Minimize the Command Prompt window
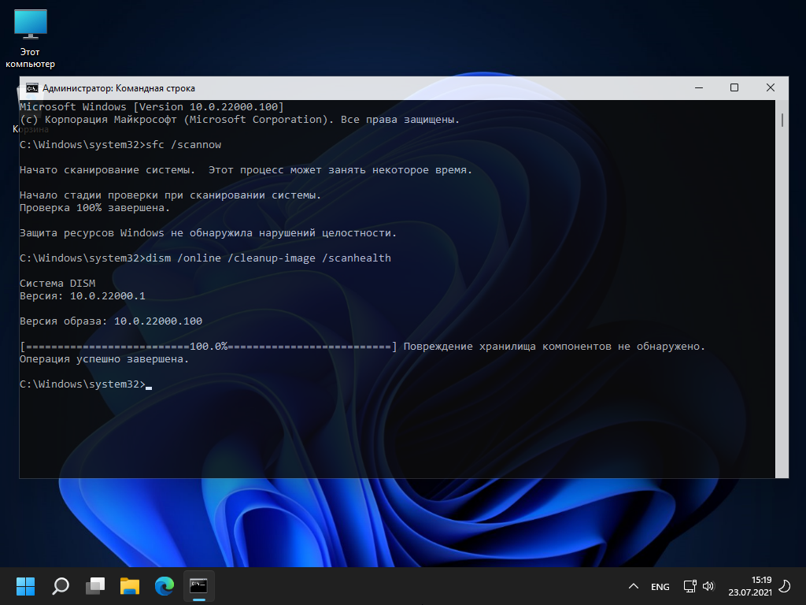The width and height of the screenshot is (806, 605). tap(698, 87)
